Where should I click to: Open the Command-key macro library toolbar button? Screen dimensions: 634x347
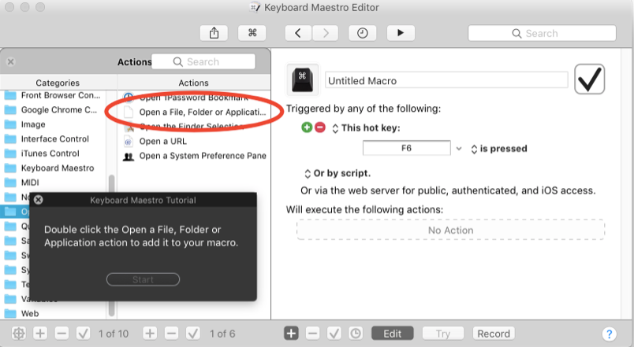point(252,33)
